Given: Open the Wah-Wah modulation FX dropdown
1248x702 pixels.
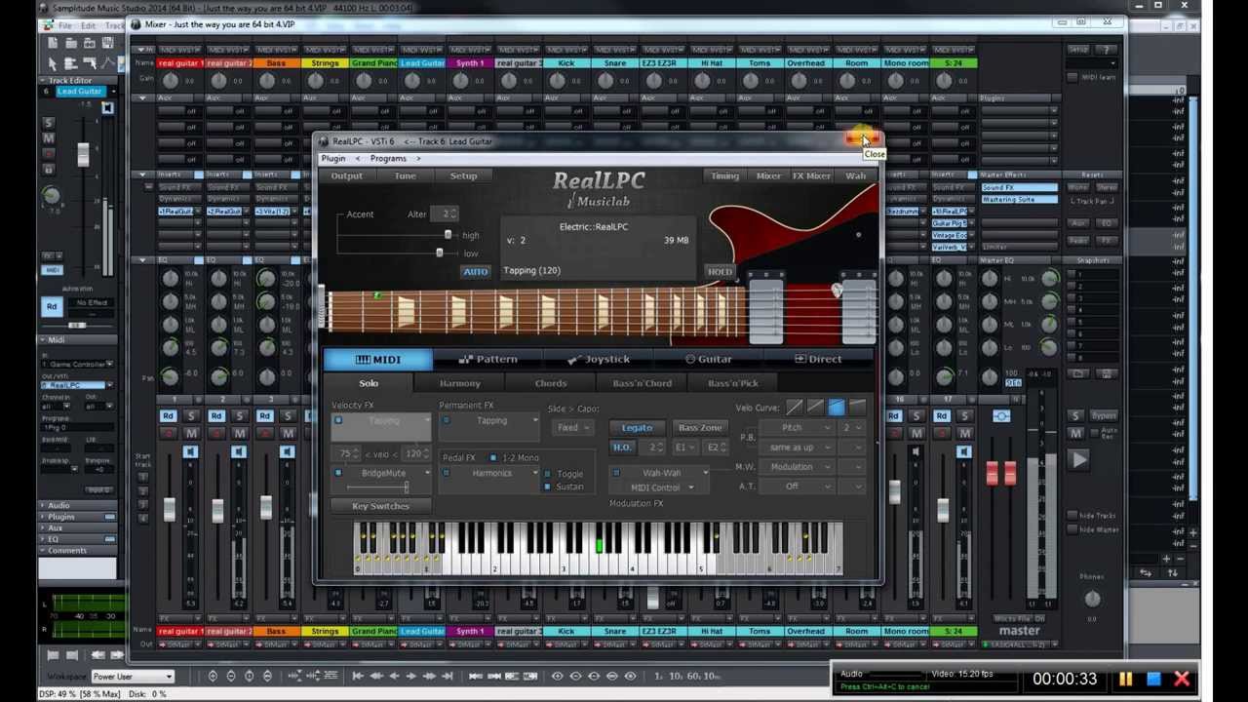Looking at the screenshot, I should (x=662, y=473).
